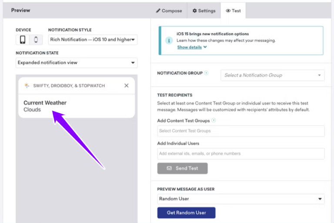Select the watch device preview icon
334x223 pixels.
tap(36, 40)
